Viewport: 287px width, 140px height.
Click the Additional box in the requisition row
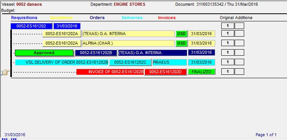239,26
